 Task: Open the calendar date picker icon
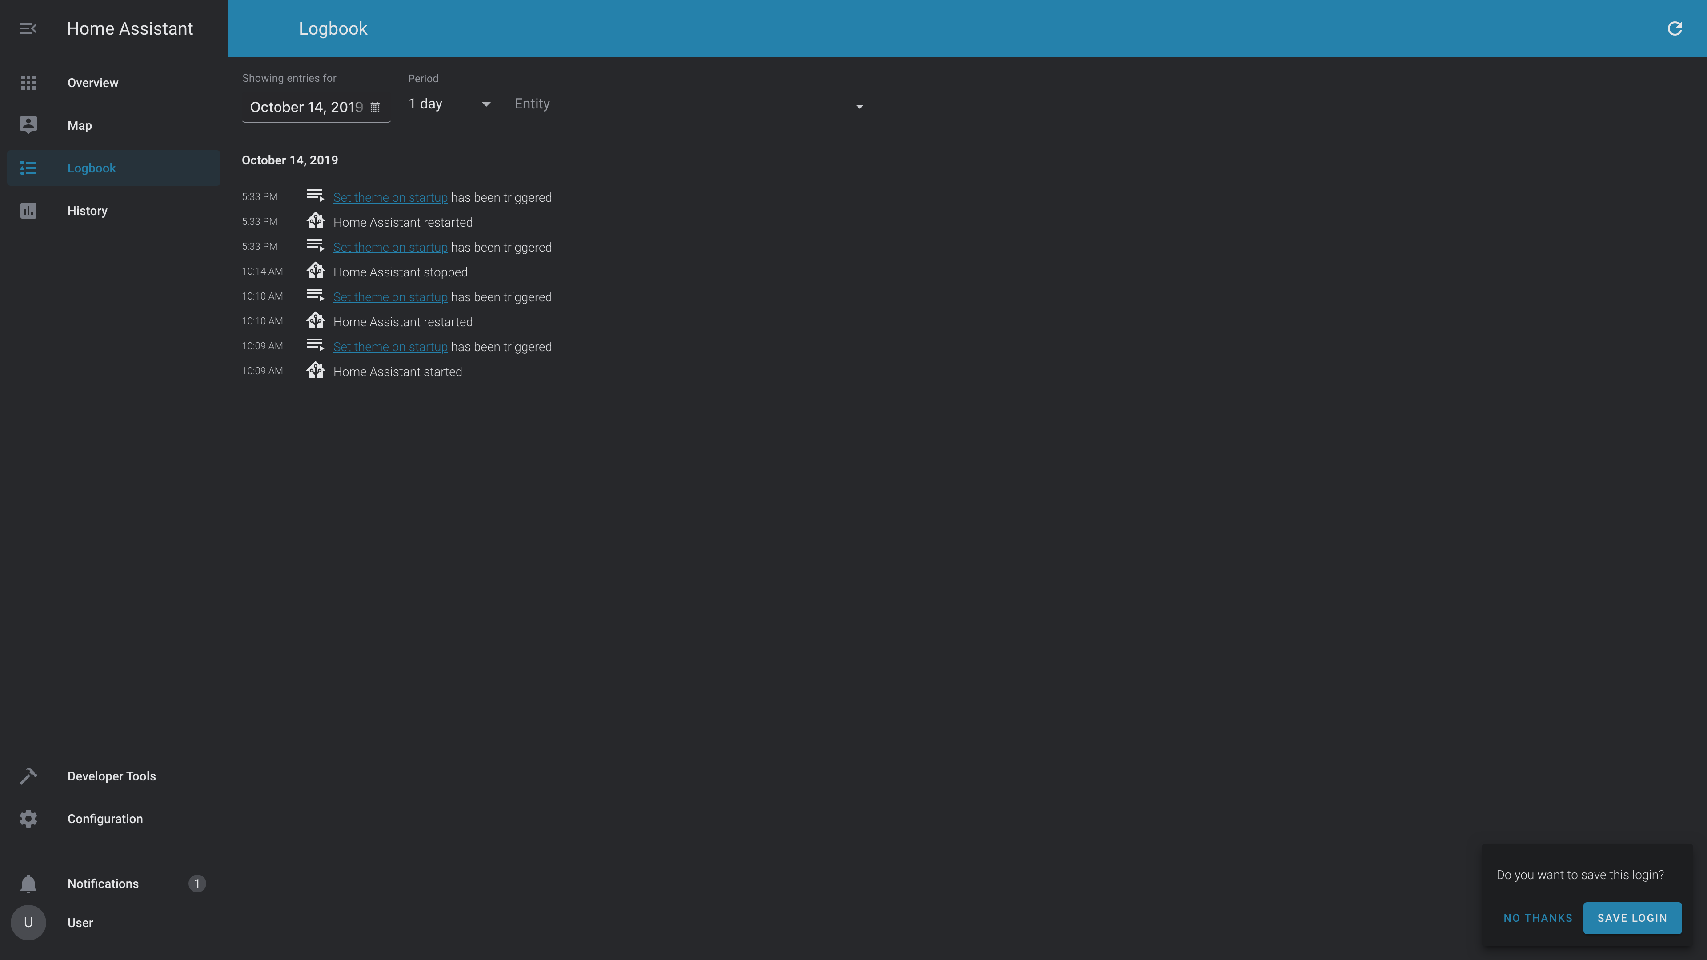375,107
